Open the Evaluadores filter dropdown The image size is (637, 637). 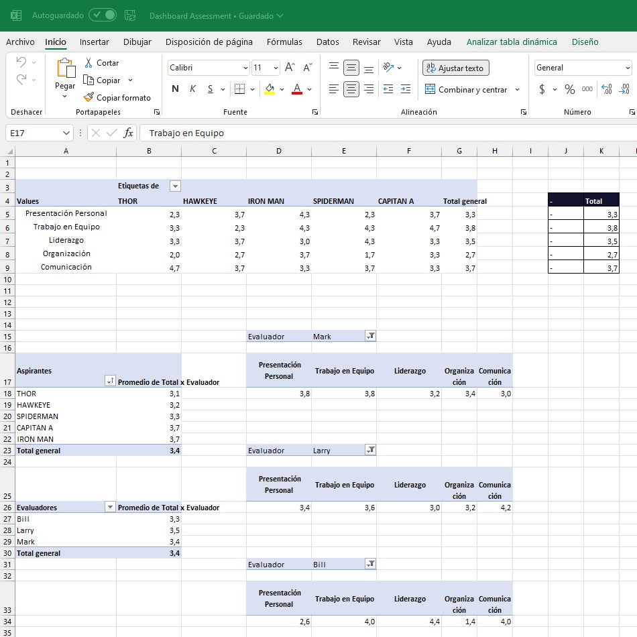110,507
